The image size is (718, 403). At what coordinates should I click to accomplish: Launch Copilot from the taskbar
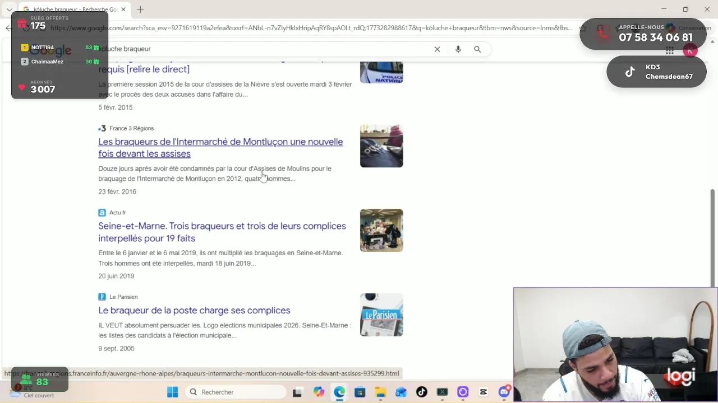(x=319, y=392)
